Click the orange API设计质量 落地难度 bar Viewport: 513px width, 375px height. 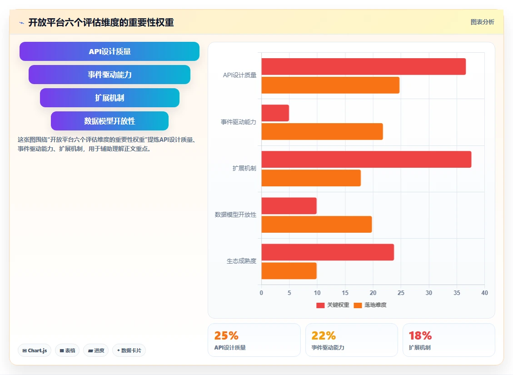[x=330, y=85]
